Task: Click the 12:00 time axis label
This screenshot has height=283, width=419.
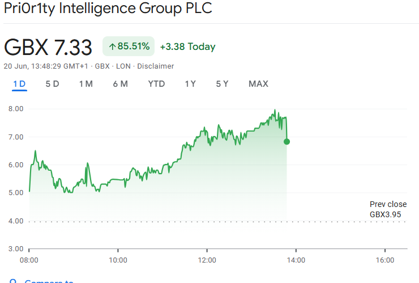Action: click(x=207, y=260)
